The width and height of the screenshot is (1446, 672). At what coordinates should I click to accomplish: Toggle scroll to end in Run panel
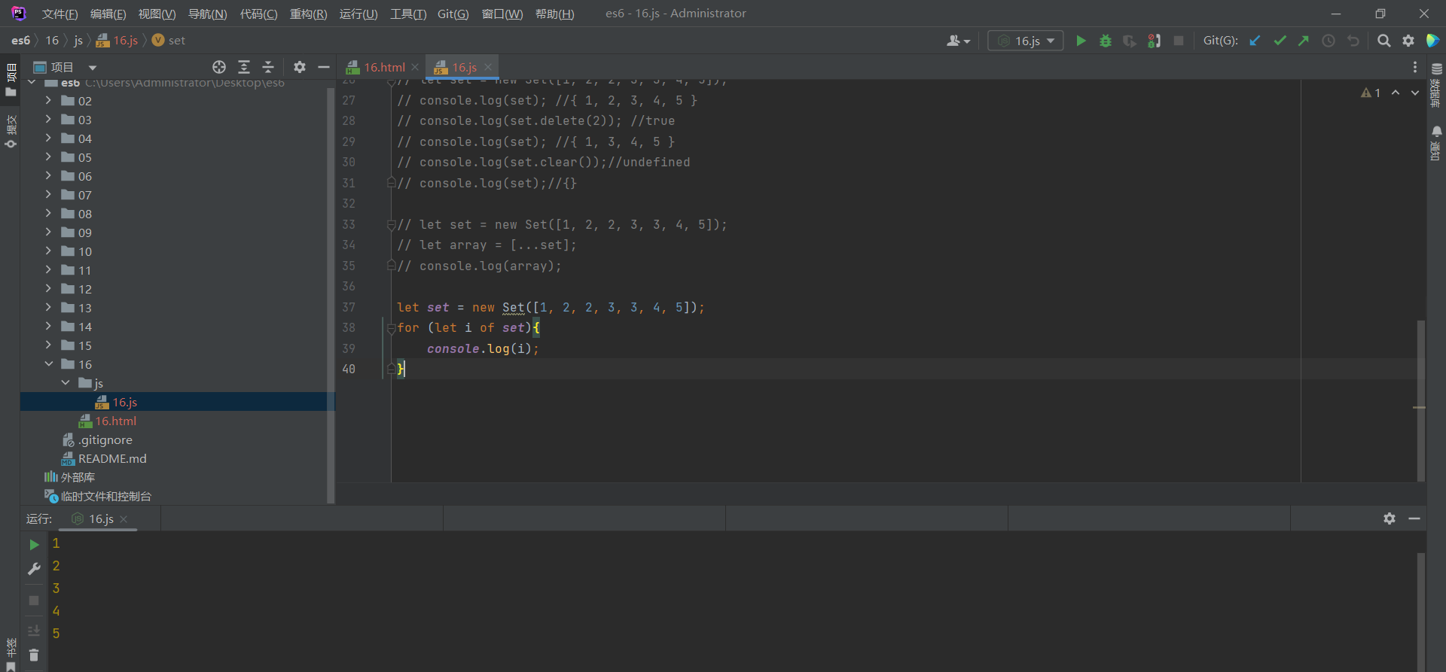click(x=34, y=631)
